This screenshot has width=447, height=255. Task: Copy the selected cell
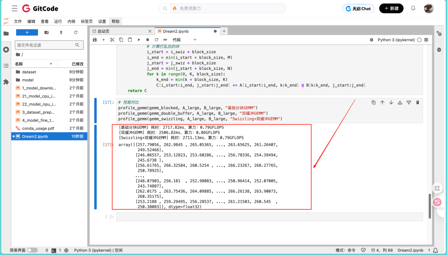pyautogui.click(x=121, y=40)
